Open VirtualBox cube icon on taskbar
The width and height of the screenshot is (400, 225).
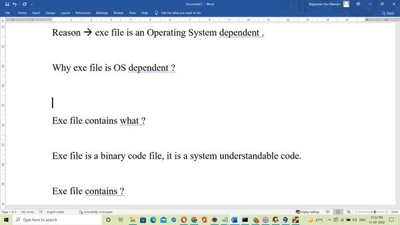click(x=285, y=220)
